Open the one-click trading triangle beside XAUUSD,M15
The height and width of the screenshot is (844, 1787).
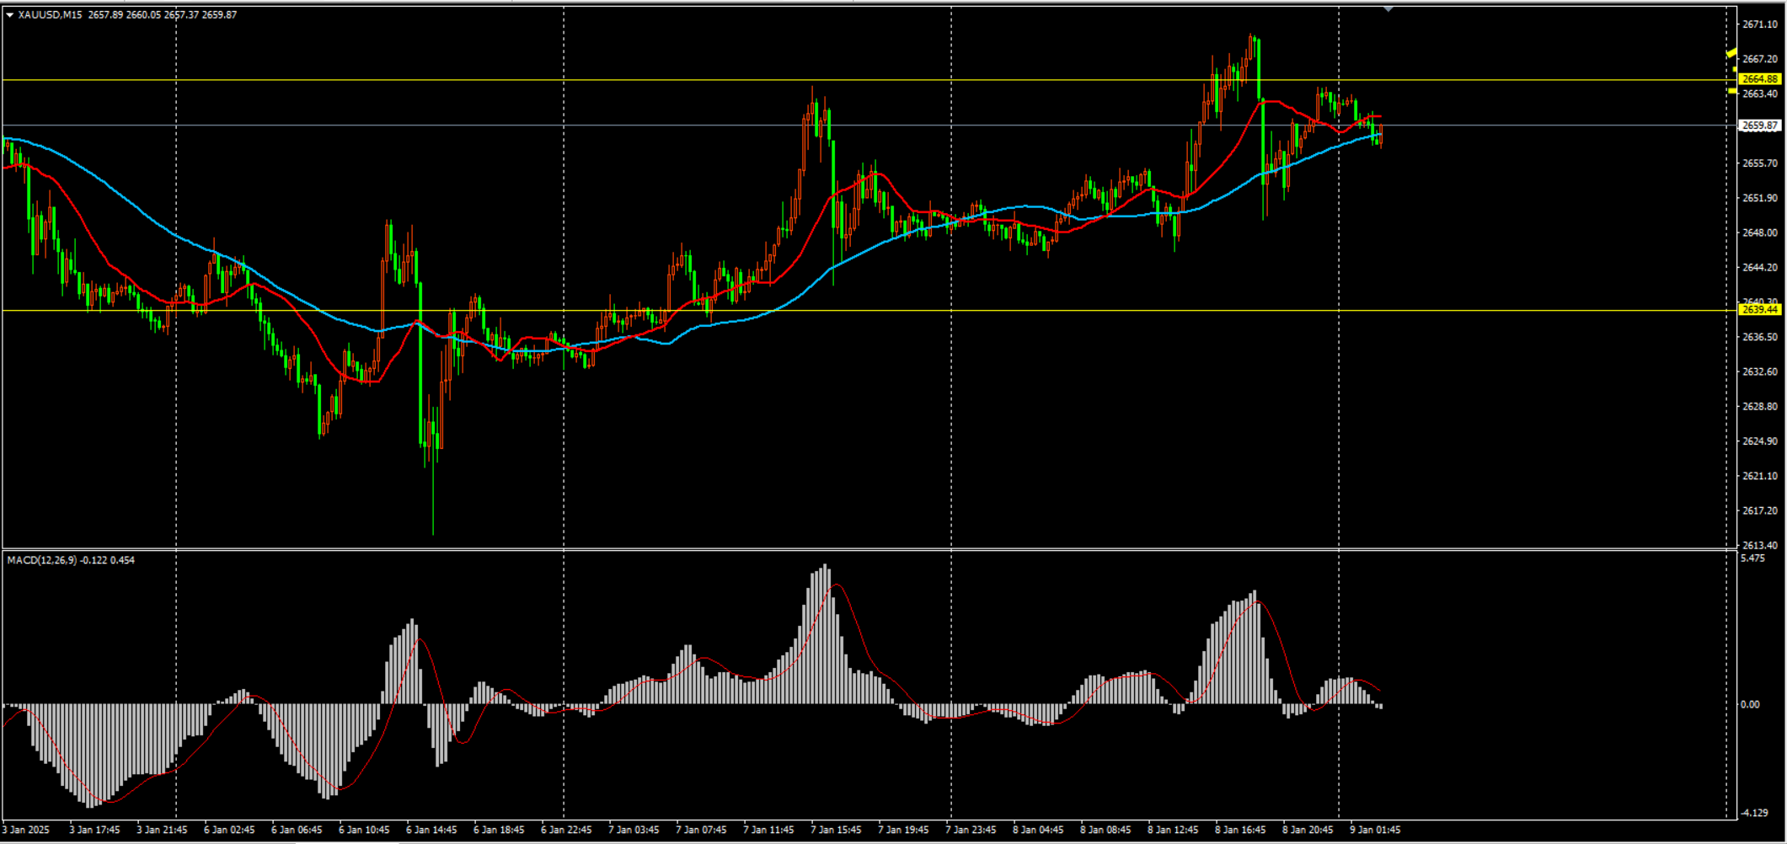9,14
